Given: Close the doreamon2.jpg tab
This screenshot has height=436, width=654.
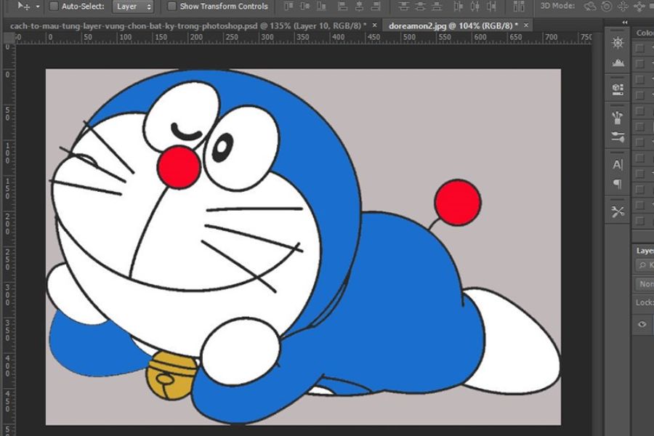Looking at the screenshot, I should pos(526,25).
